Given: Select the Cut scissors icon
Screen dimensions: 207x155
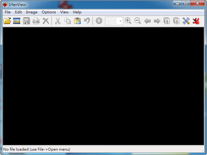Looking at the screenshot, I should pos(58,21).
